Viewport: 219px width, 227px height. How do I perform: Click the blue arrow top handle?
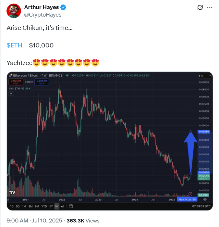tap(191, 132)
